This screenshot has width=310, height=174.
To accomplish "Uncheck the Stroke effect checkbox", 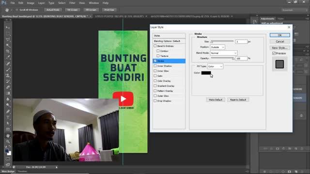I will click(155, 61).
